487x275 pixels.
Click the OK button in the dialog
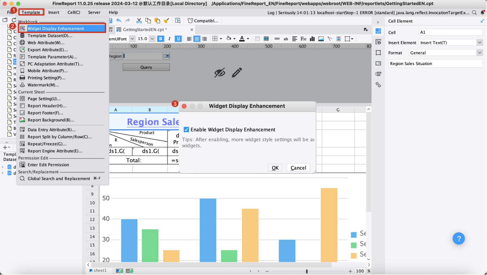tap(275, 168)
